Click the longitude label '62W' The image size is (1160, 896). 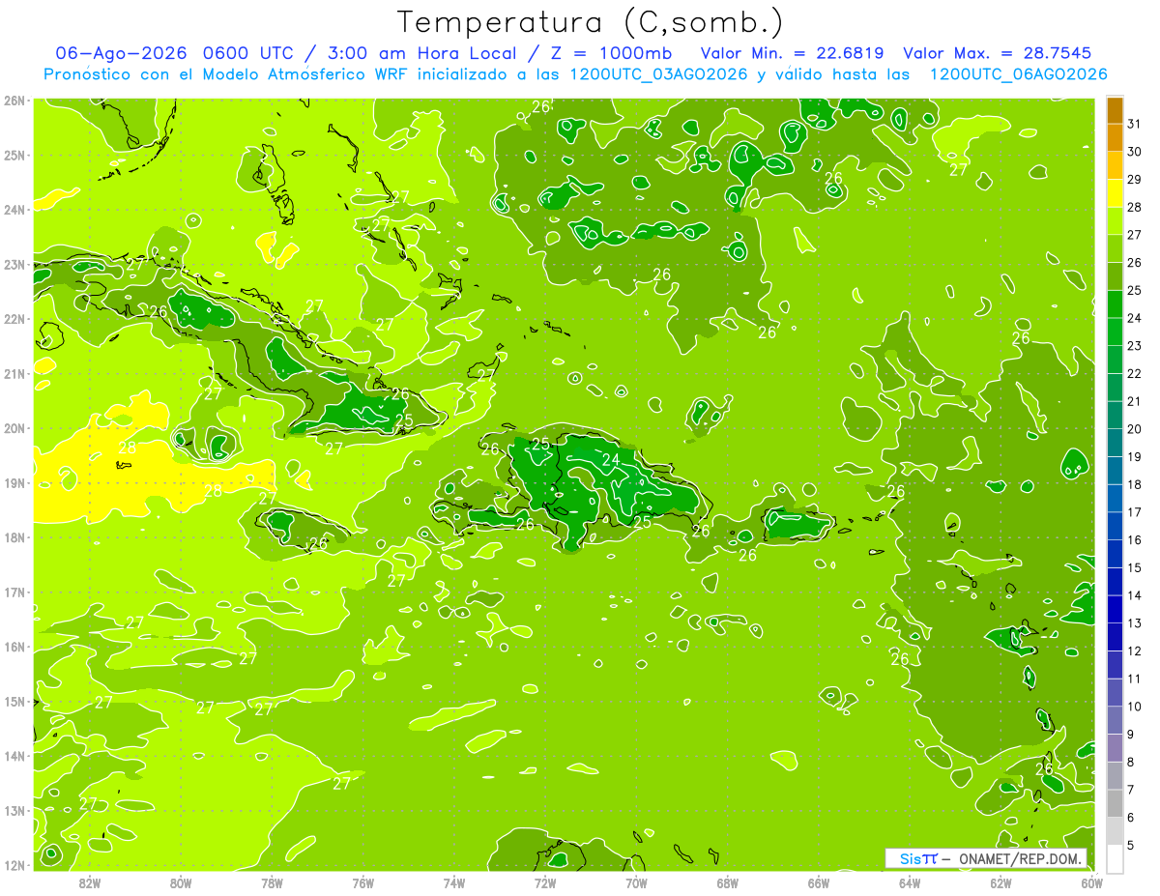coord(1000,882)
